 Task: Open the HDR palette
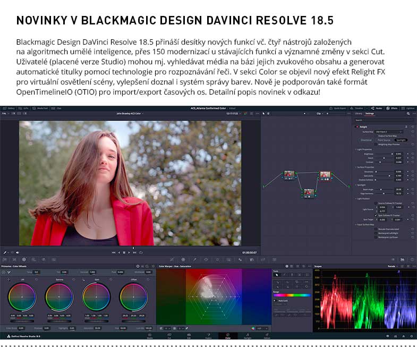34,259
